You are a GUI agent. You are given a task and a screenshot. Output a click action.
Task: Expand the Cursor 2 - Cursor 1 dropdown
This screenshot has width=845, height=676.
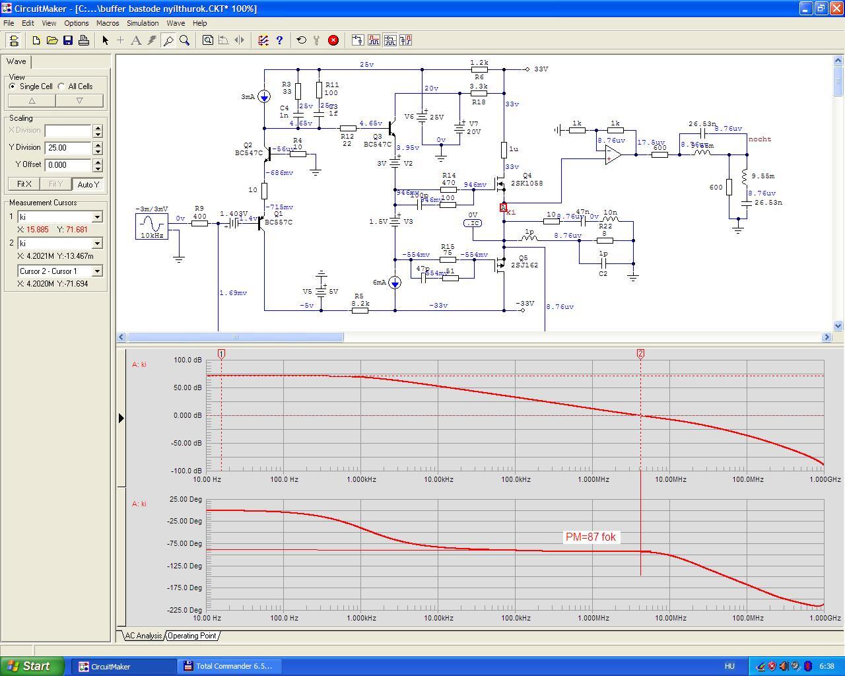pyautogui.click(x=97, y=271)
